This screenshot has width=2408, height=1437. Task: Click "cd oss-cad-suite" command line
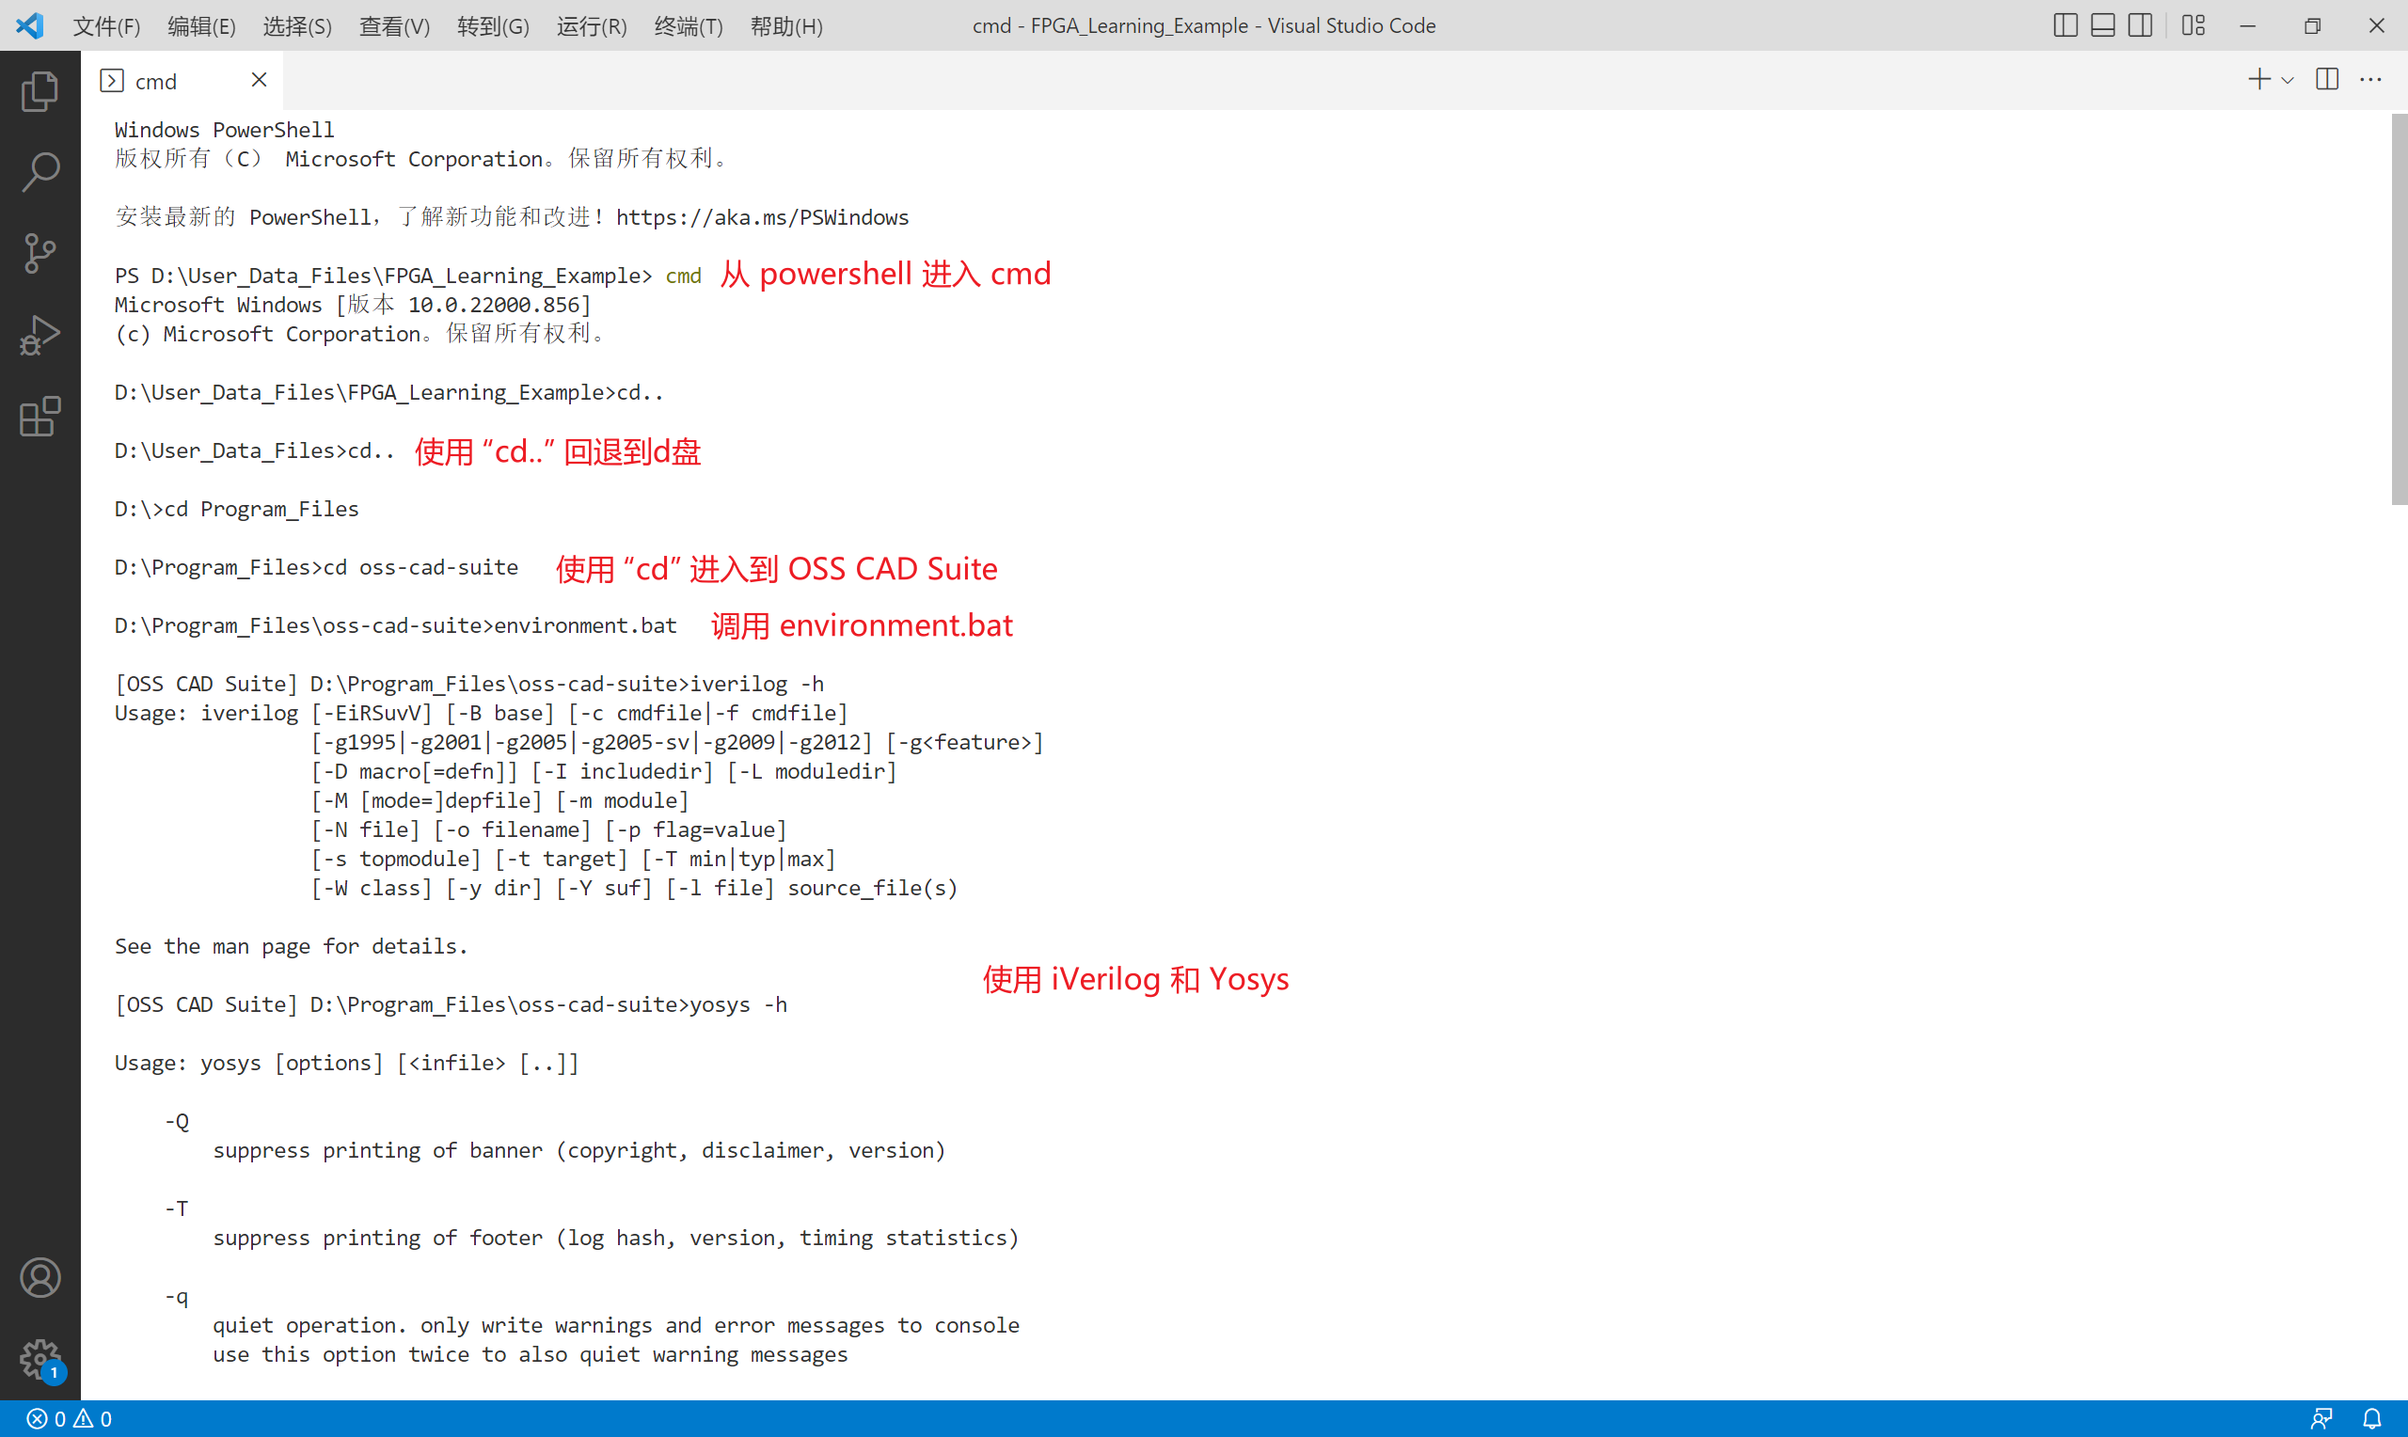(317, 567)
